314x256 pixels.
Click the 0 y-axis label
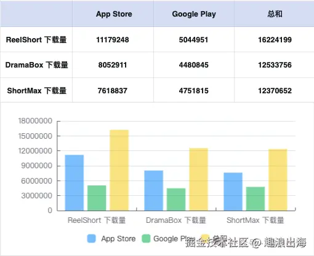coord(50,211)
